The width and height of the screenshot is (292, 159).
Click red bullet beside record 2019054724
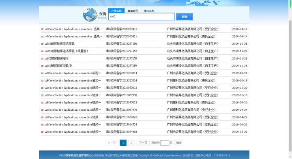point(42,125)
